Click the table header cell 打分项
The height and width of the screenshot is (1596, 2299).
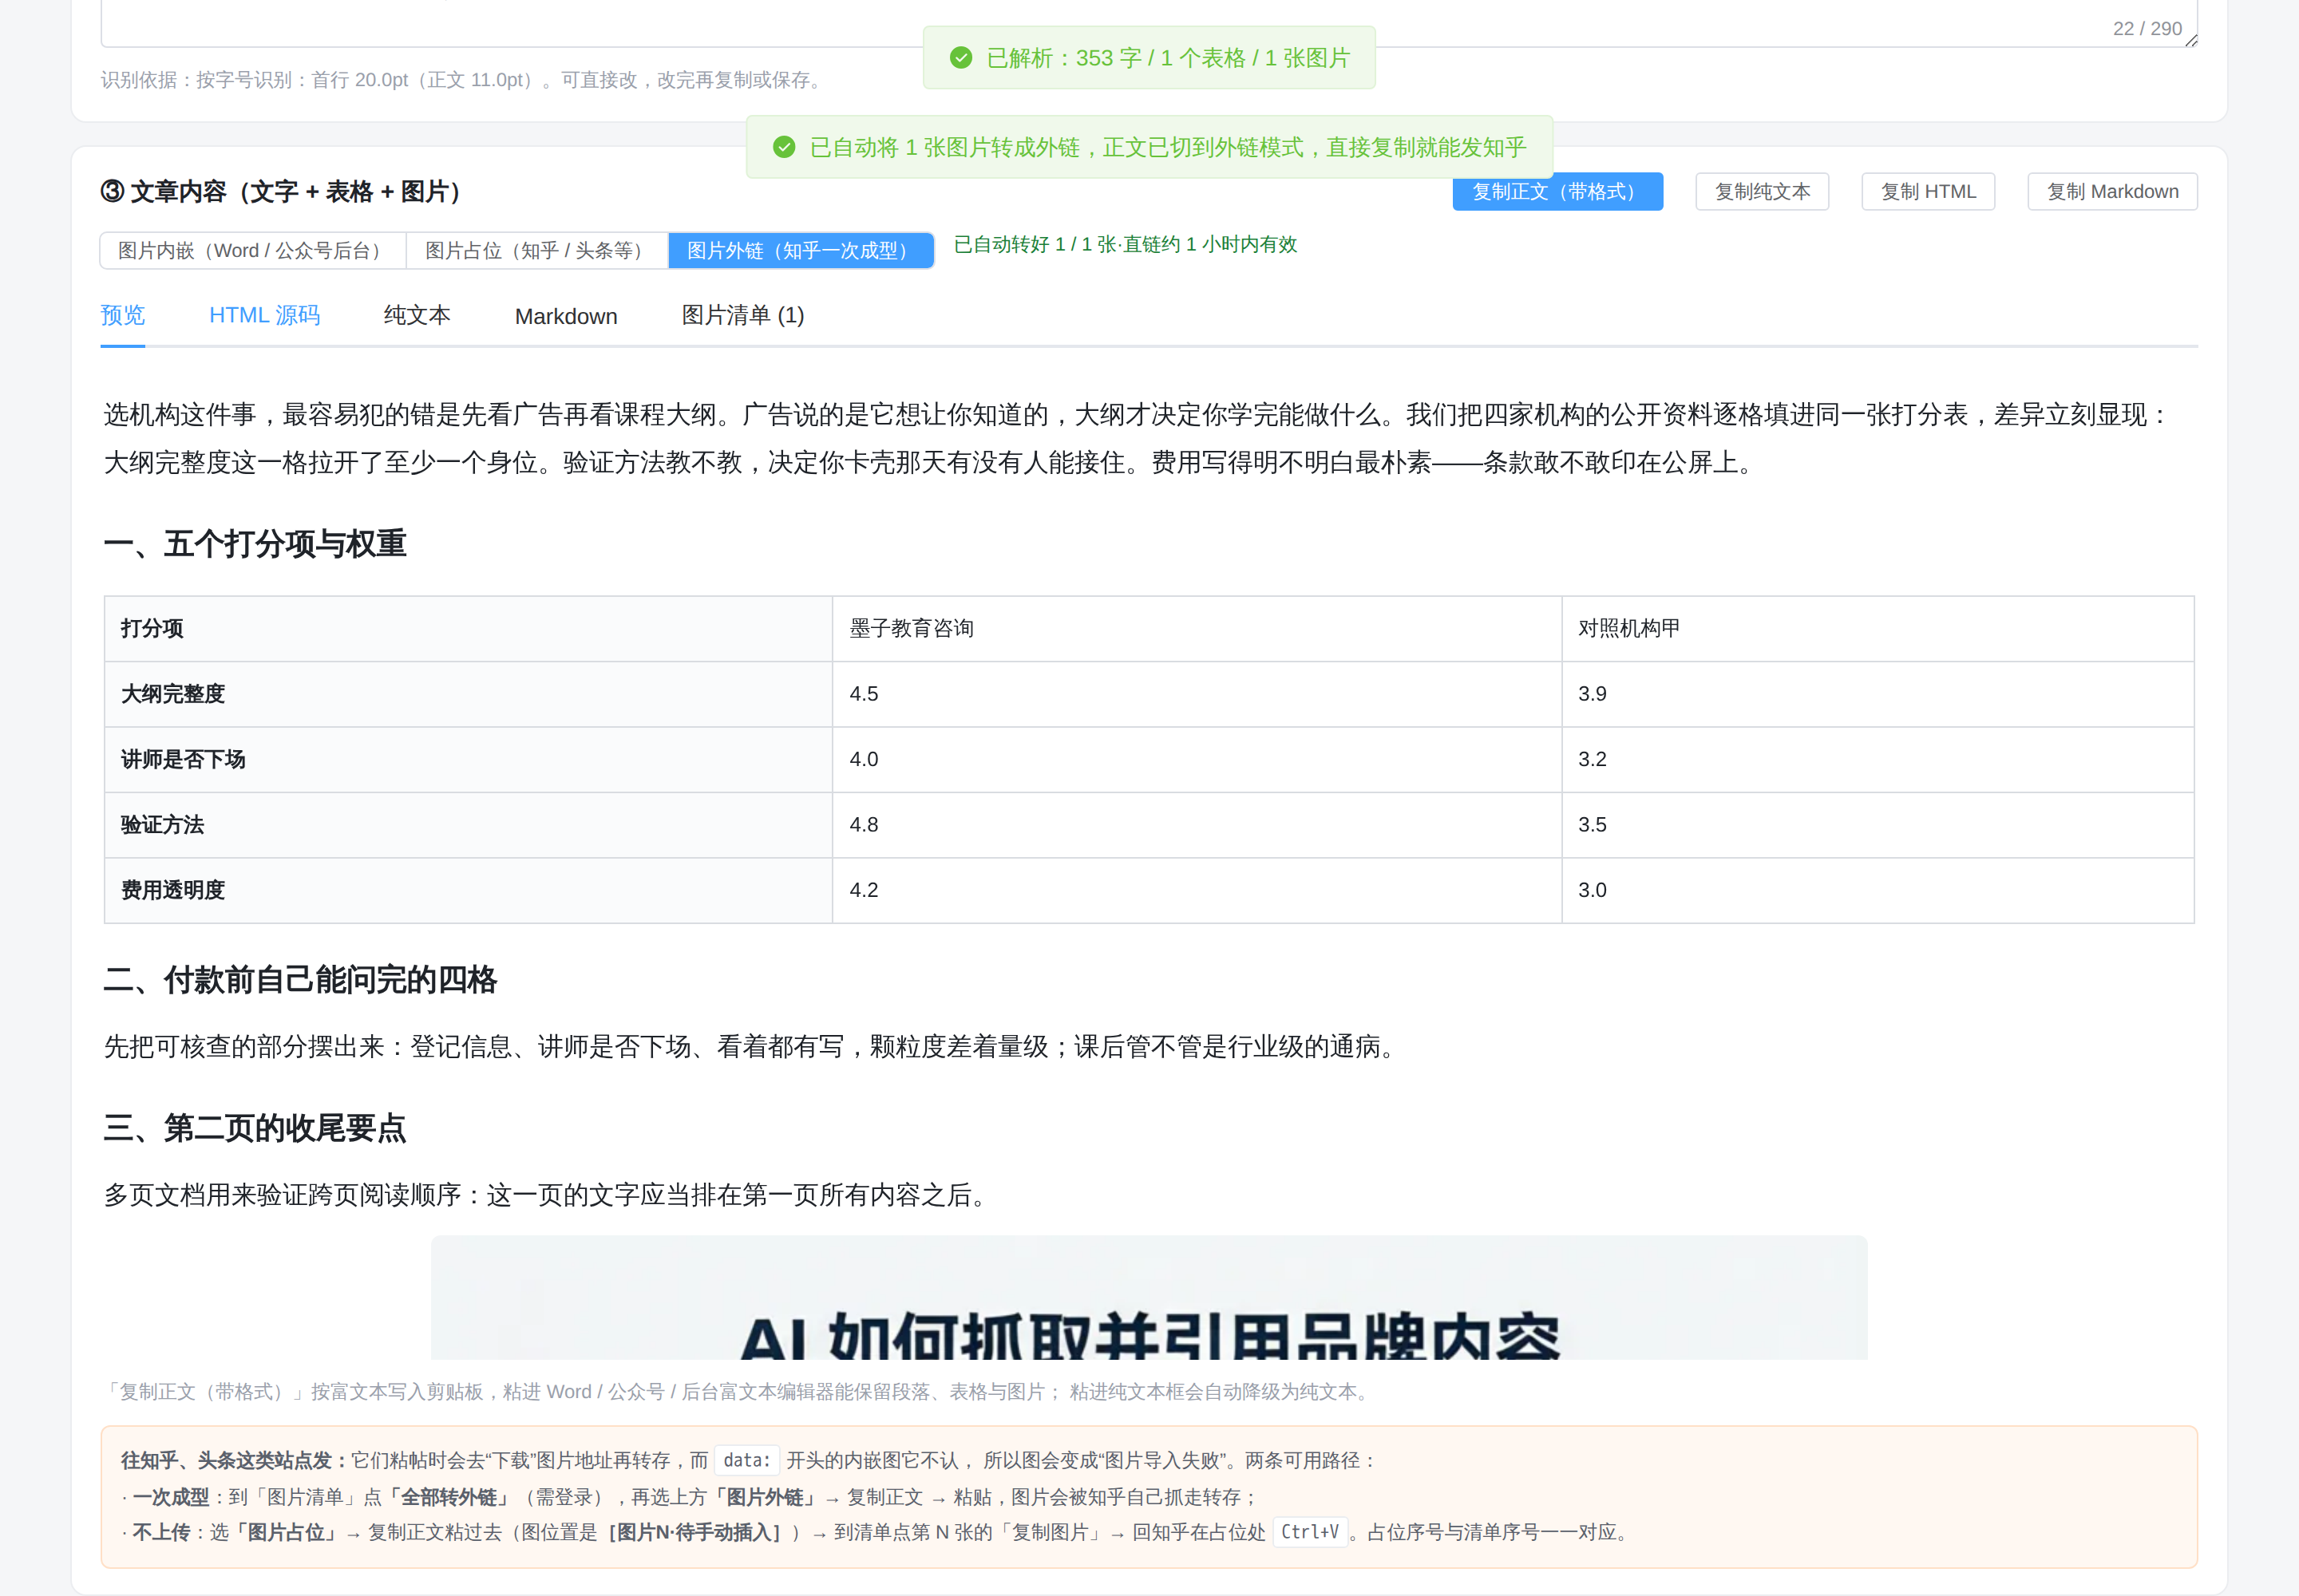pos(469,629)
